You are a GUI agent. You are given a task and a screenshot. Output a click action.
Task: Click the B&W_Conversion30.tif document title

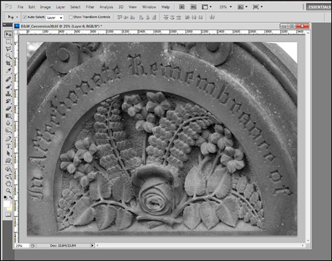61,26
